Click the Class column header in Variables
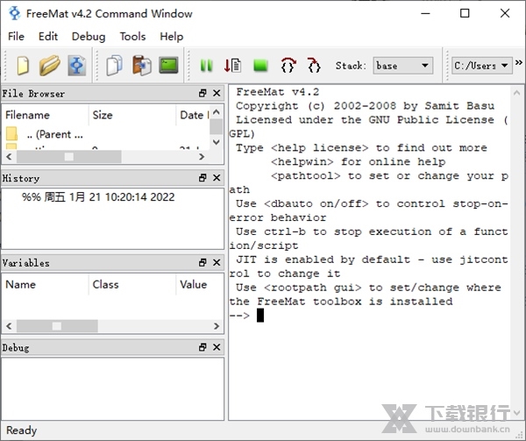 pos(105,284)
